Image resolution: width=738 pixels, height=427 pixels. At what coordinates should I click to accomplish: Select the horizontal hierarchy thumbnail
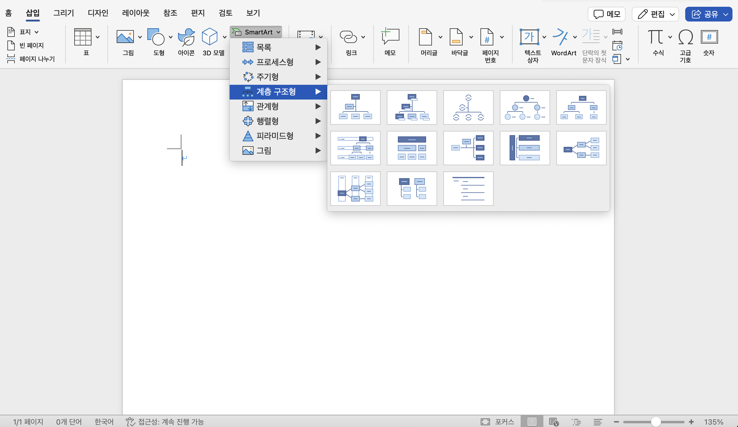point(581,148)
